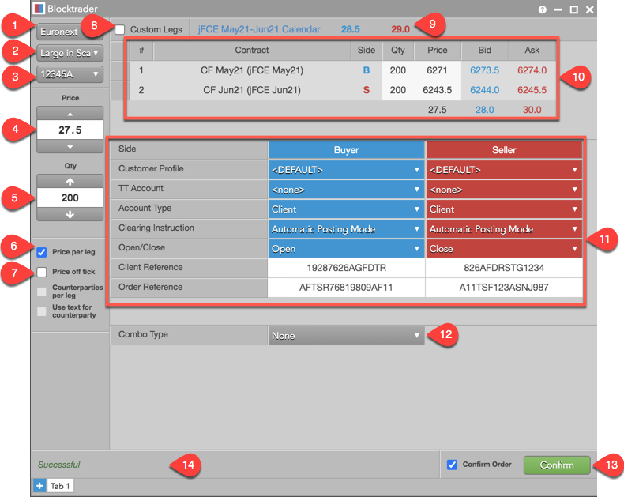624x497 pixels.
Task: Add a new tab with plus icon
Action: point(39,485)
